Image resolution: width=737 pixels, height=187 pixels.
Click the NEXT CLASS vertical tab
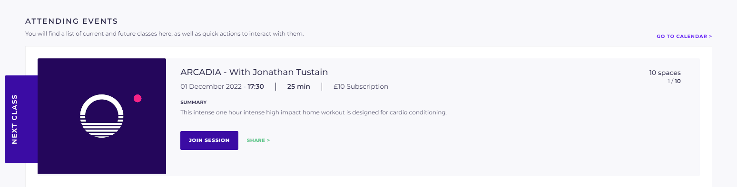[x=21, y=119]
